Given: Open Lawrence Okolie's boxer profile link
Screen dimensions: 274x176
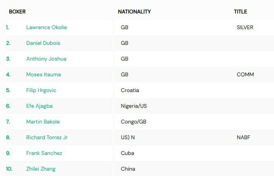Looking at the screenshot, I should [x=46, y=27].
